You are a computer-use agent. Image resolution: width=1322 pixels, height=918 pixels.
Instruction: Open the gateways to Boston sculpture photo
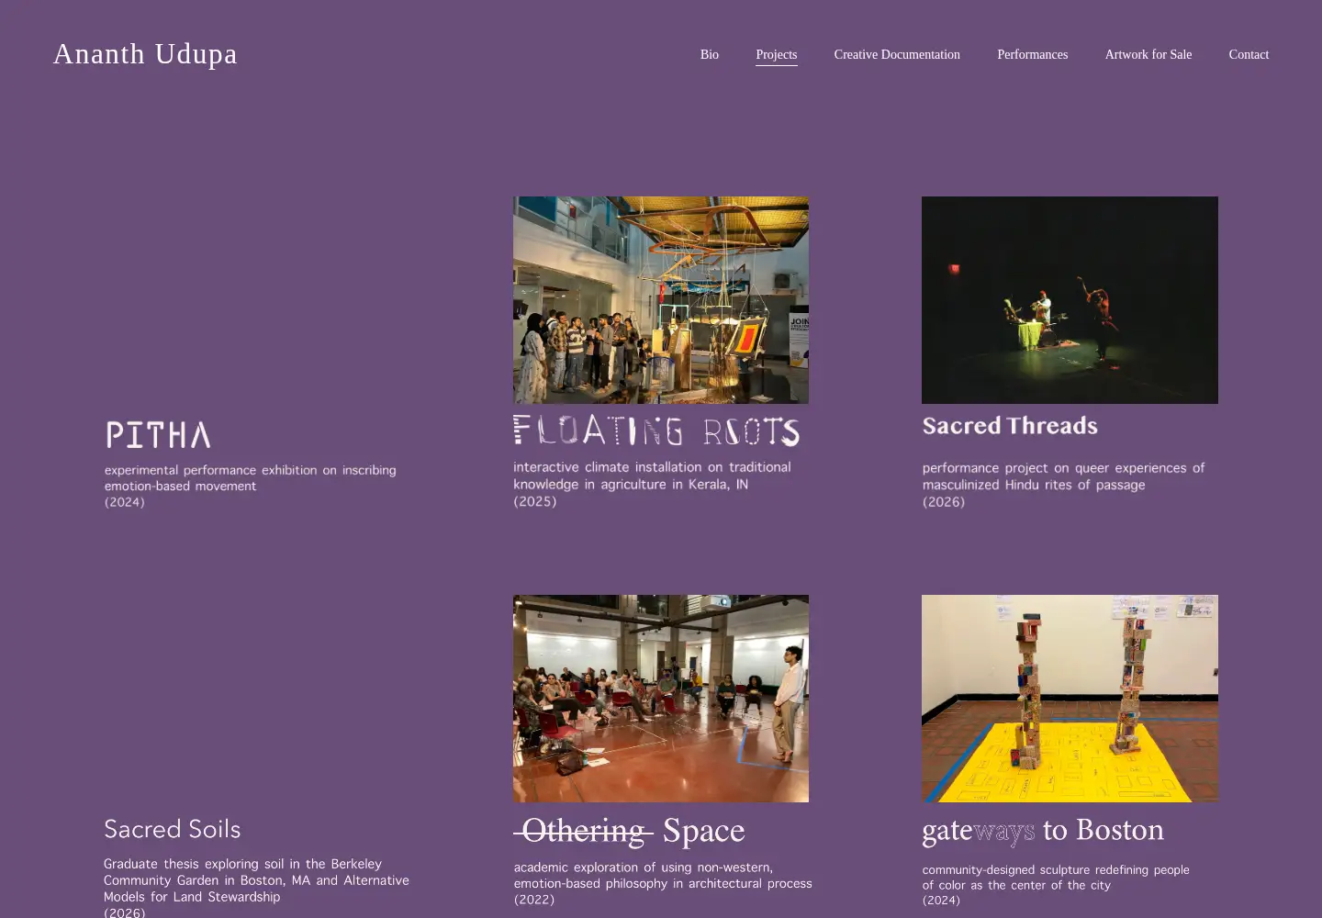pos(1070,699)
